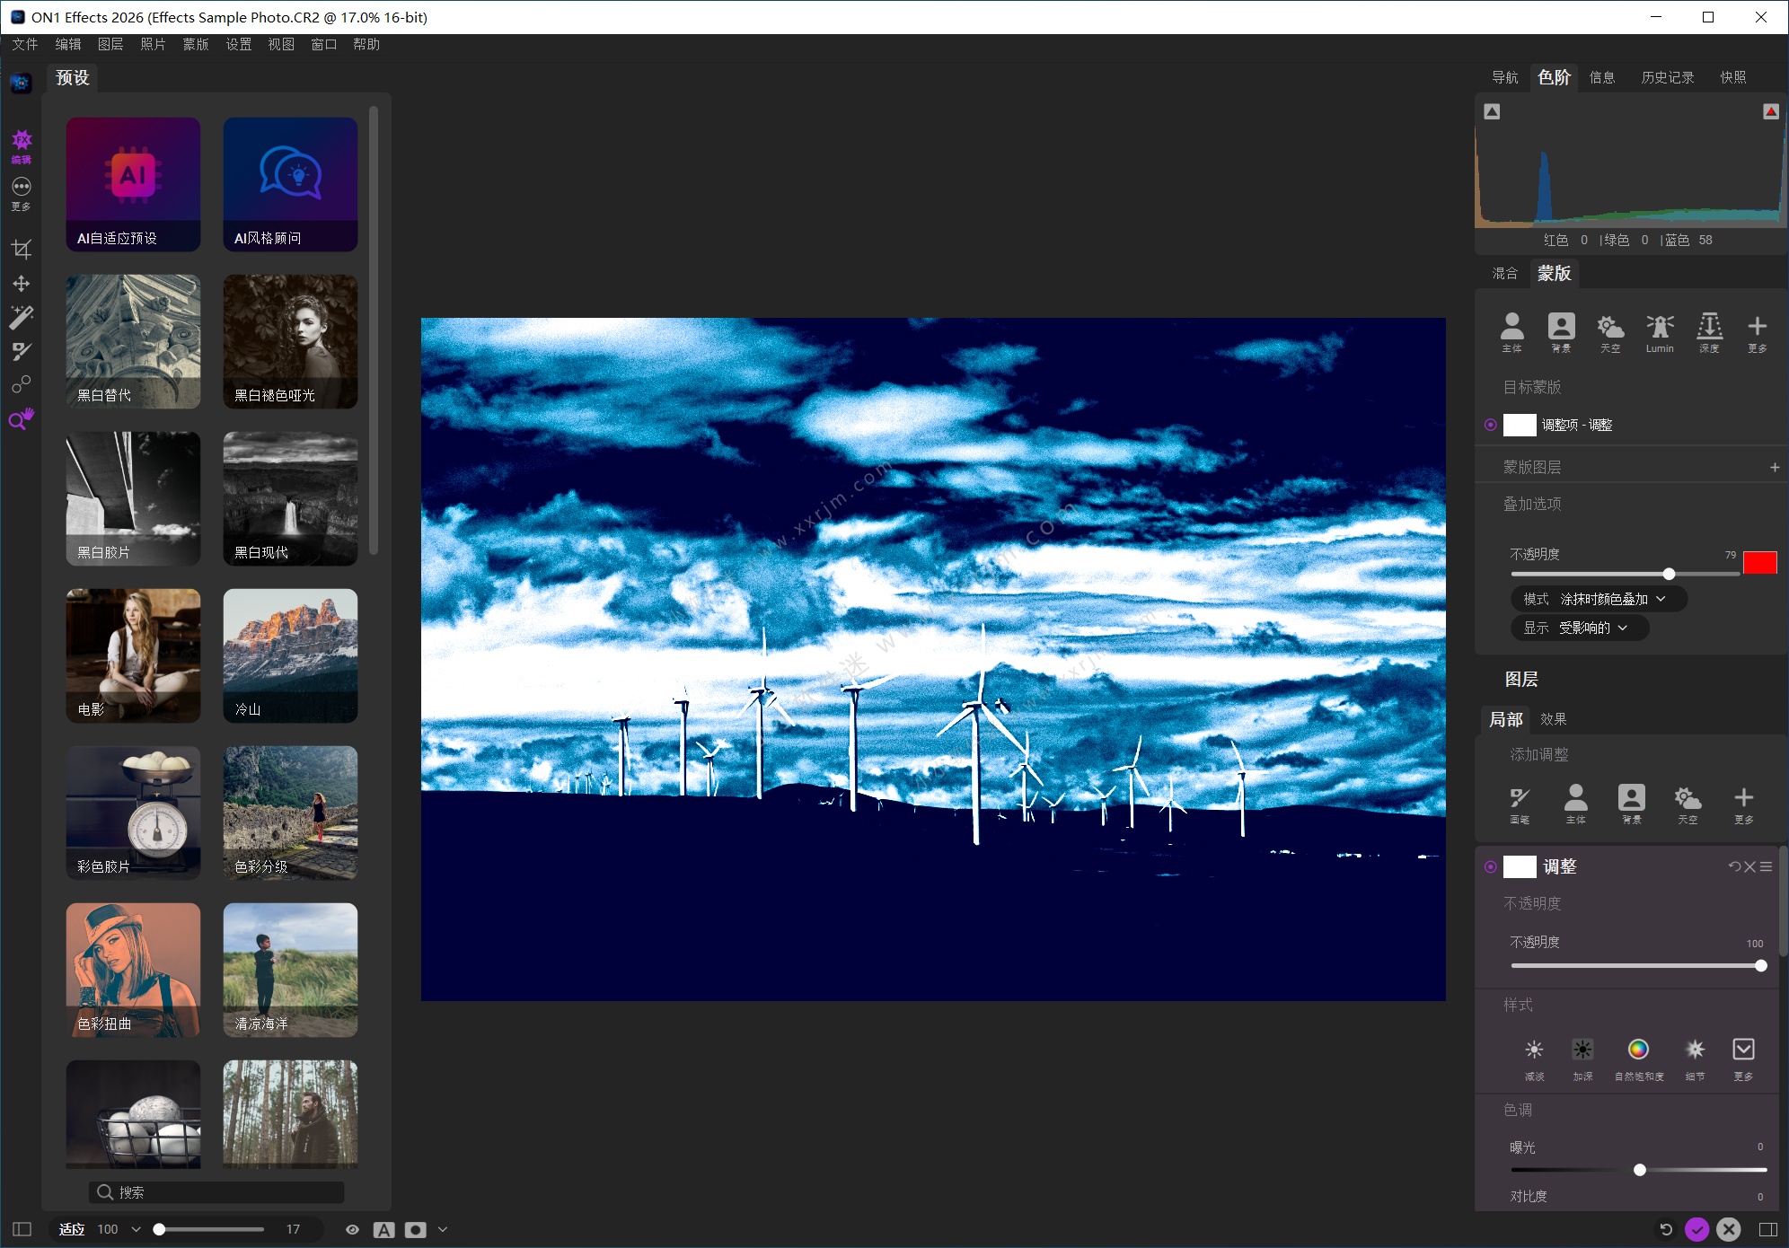
Task: Add a mask layer with the plus button next to 蒙版图层
Action: [1774, 467]
